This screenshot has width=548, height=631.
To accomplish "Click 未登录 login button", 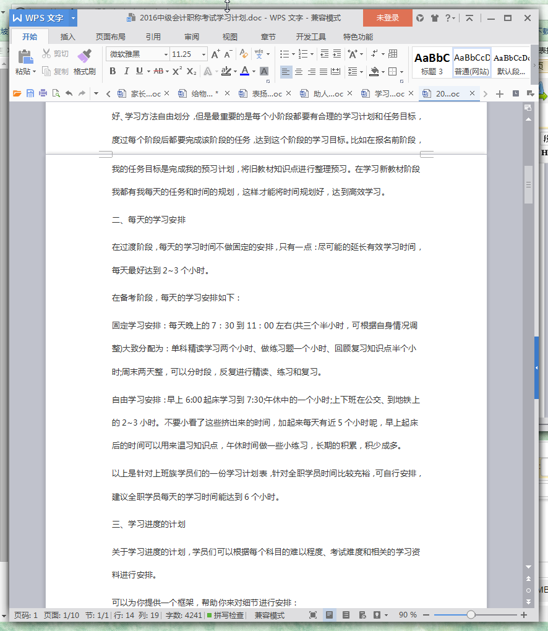I will point(387,18).
